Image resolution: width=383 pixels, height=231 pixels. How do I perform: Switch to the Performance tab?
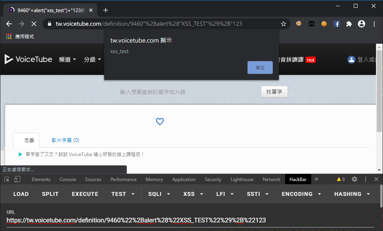click(124, 179)
